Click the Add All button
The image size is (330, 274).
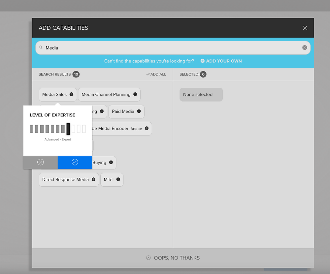[156, 74]
